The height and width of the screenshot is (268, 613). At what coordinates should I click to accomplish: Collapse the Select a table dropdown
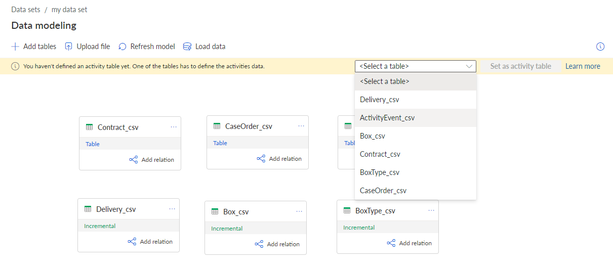(416, 66)
